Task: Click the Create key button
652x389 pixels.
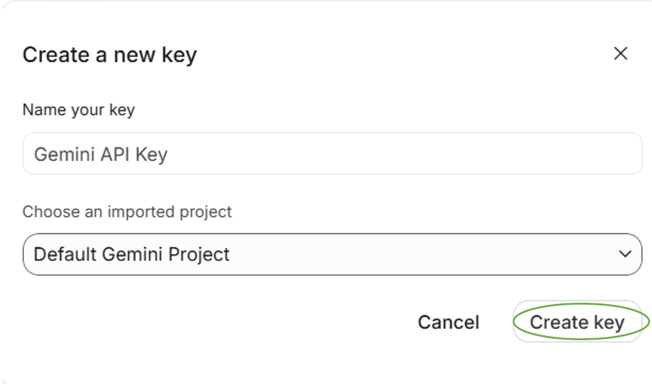Action: click(577, 321)
